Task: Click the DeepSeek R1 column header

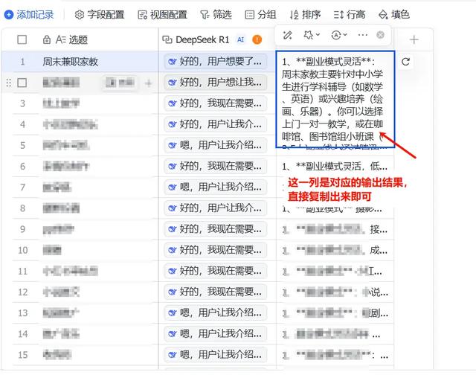Action: pyautogui.click(x=202, y=39)
